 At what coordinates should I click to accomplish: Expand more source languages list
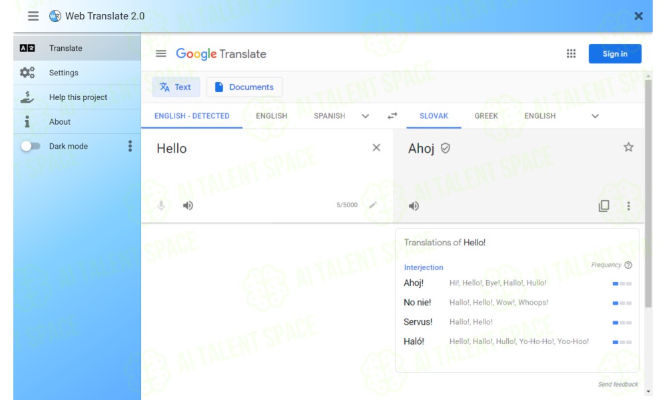(365, 116)
